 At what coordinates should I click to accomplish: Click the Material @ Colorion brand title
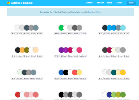coord(22,3)
